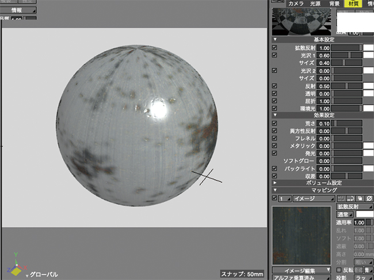Toggle the メタリック checkbox

click(274, 145)
